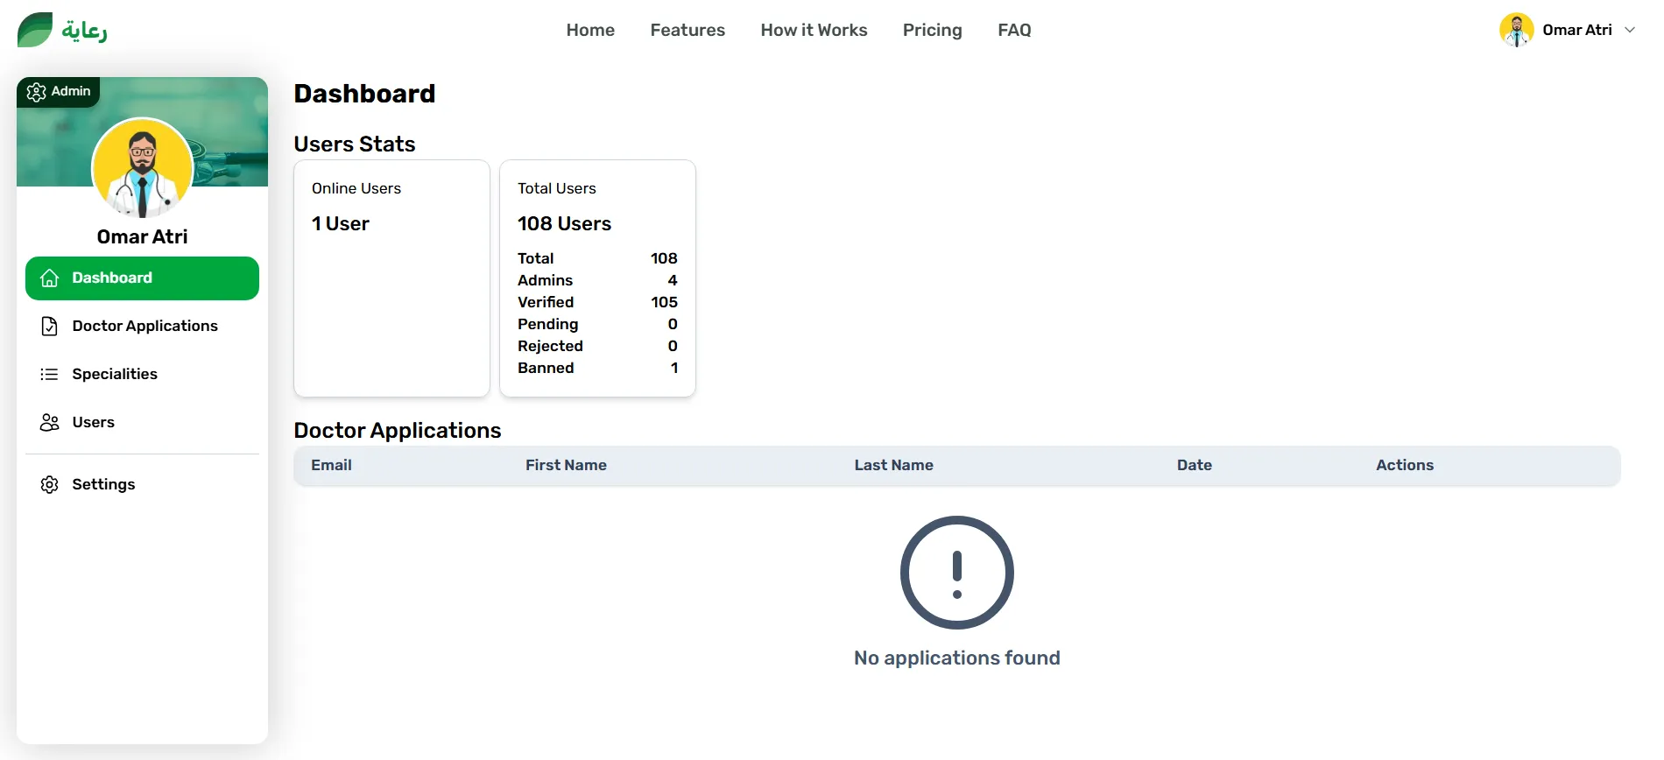
Task: Click the Last Name column header
Action: coord(893,465)
